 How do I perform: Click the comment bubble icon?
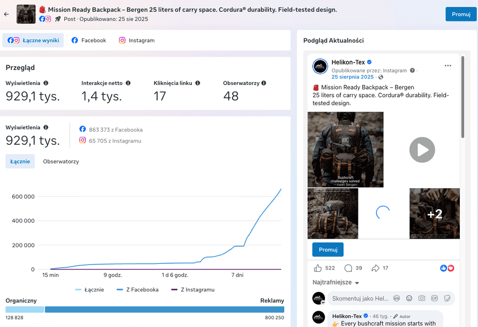348,268
